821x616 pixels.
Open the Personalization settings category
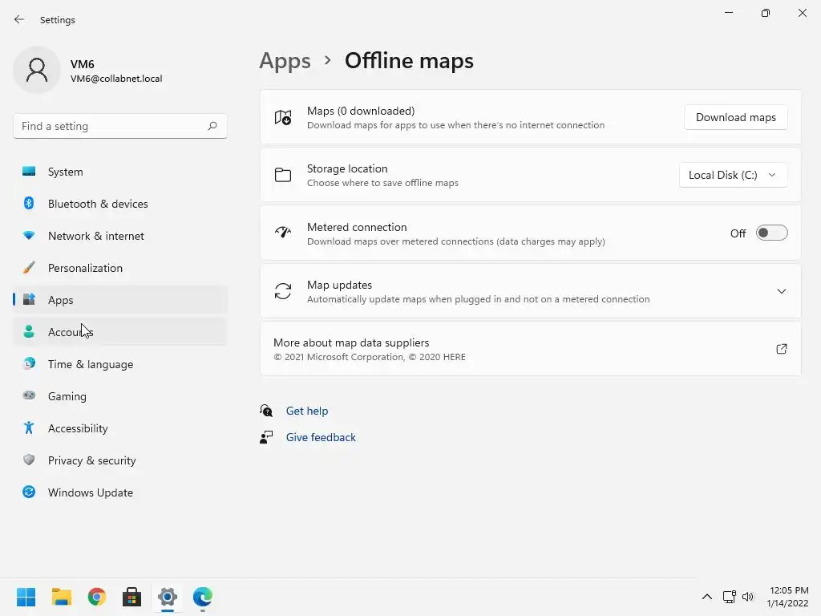click(x=85, y=268)
